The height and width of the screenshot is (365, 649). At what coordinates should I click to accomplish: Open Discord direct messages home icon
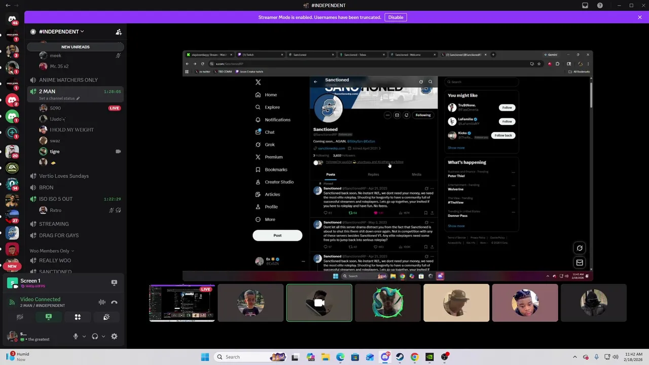tap(12, 19)
